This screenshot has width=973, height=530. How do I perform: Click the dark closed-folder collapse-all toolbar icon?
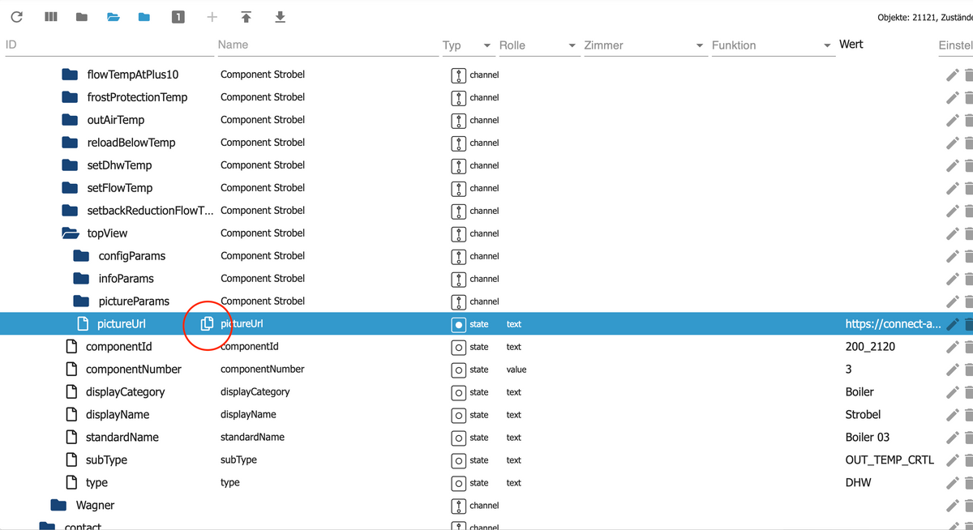[x=82, y=16]
